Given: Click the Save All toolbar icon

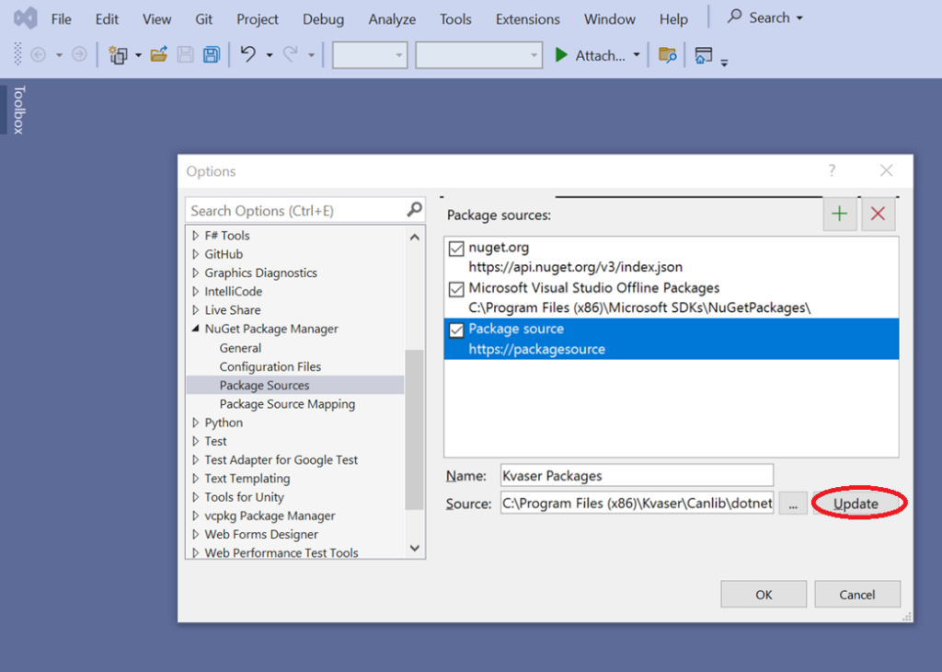Looking at the screenshot, I should pyautogui.click(x=211, y=54).
